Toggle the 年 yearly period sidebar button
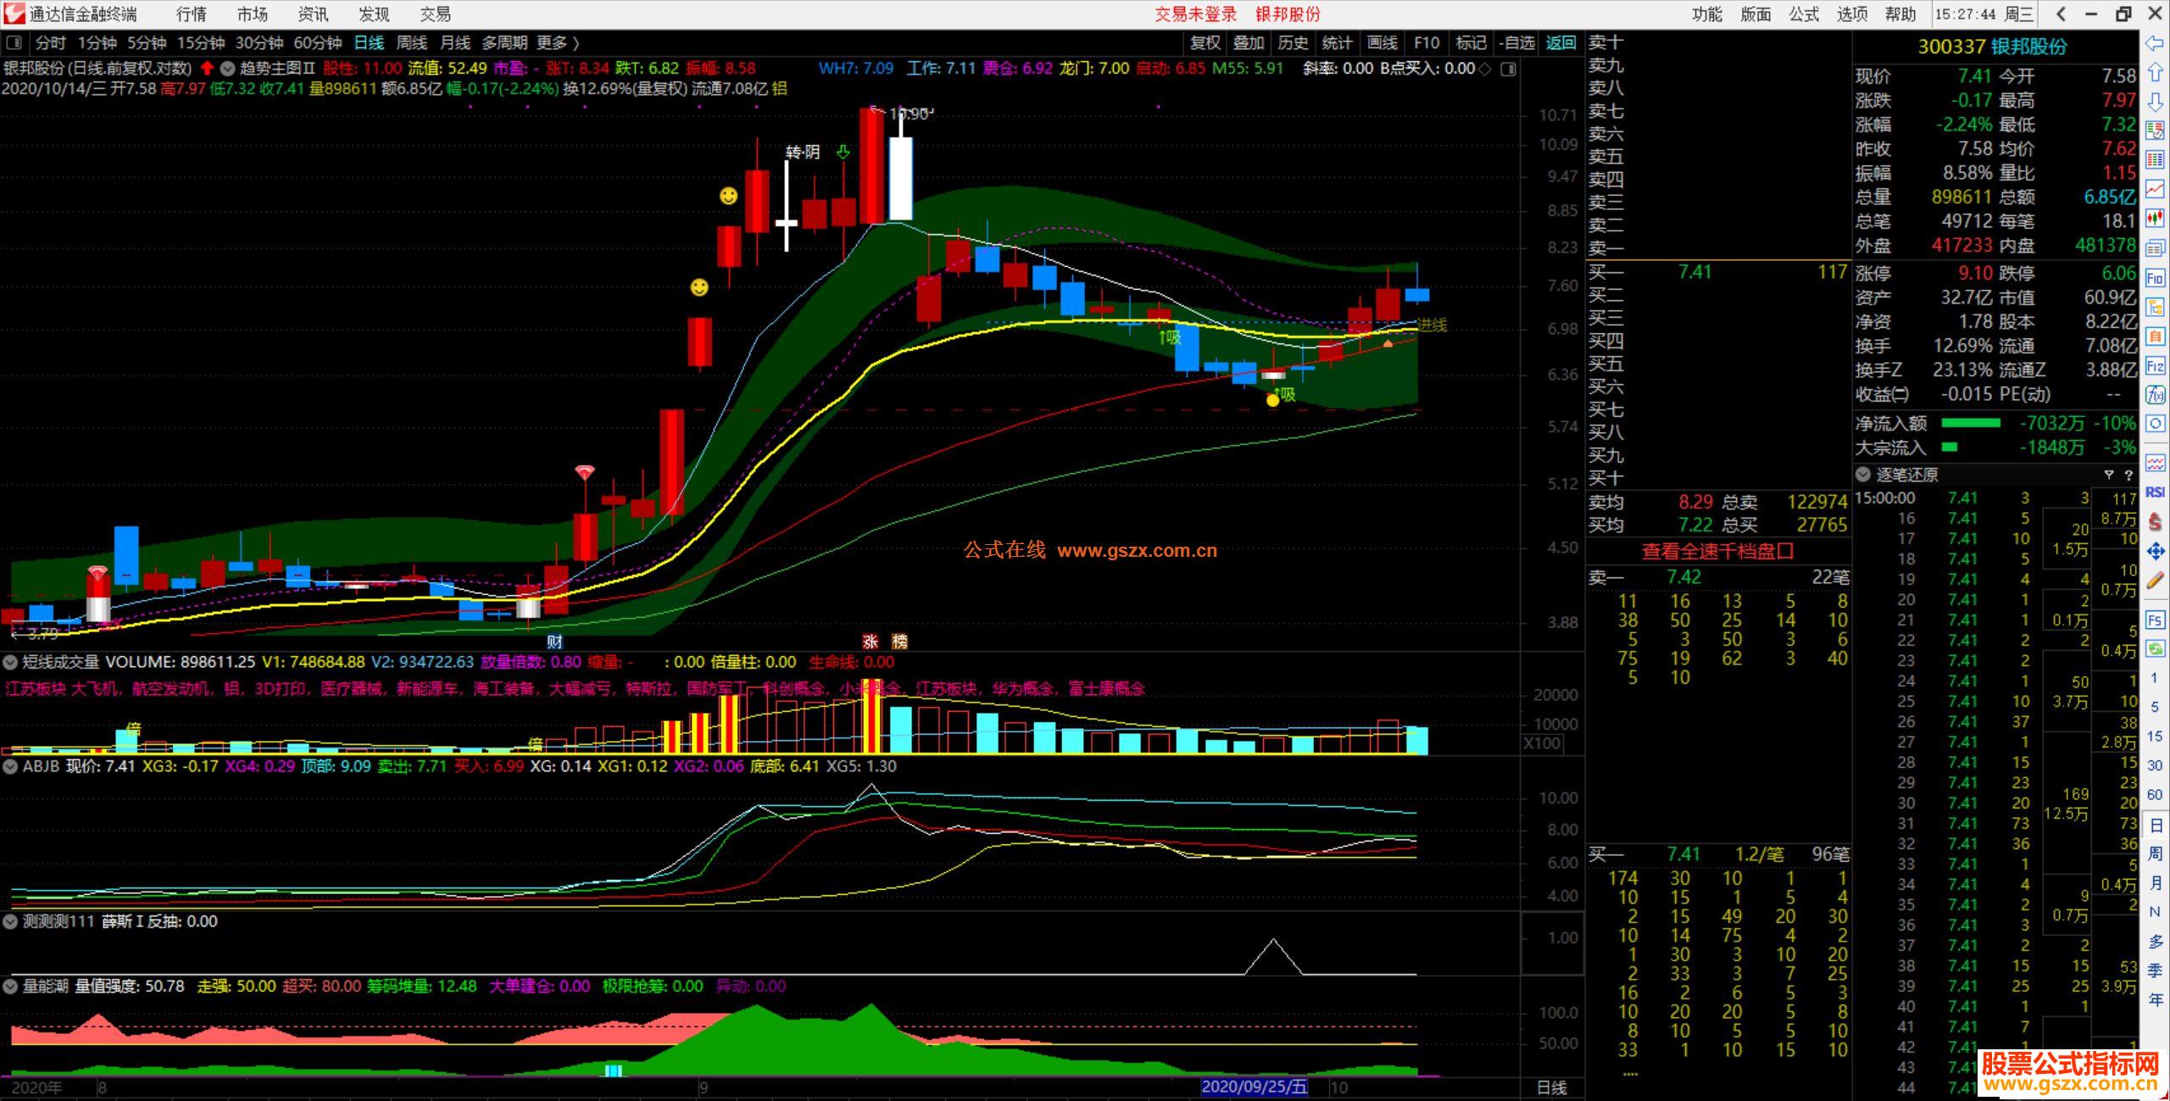 pos(2155,1000)
